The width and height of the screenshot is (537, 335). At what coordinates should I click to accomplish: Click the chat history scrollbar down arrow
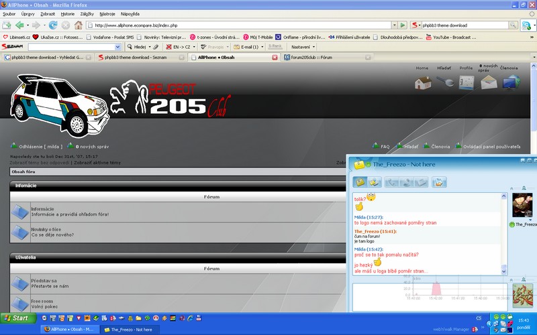coord(503,271)
